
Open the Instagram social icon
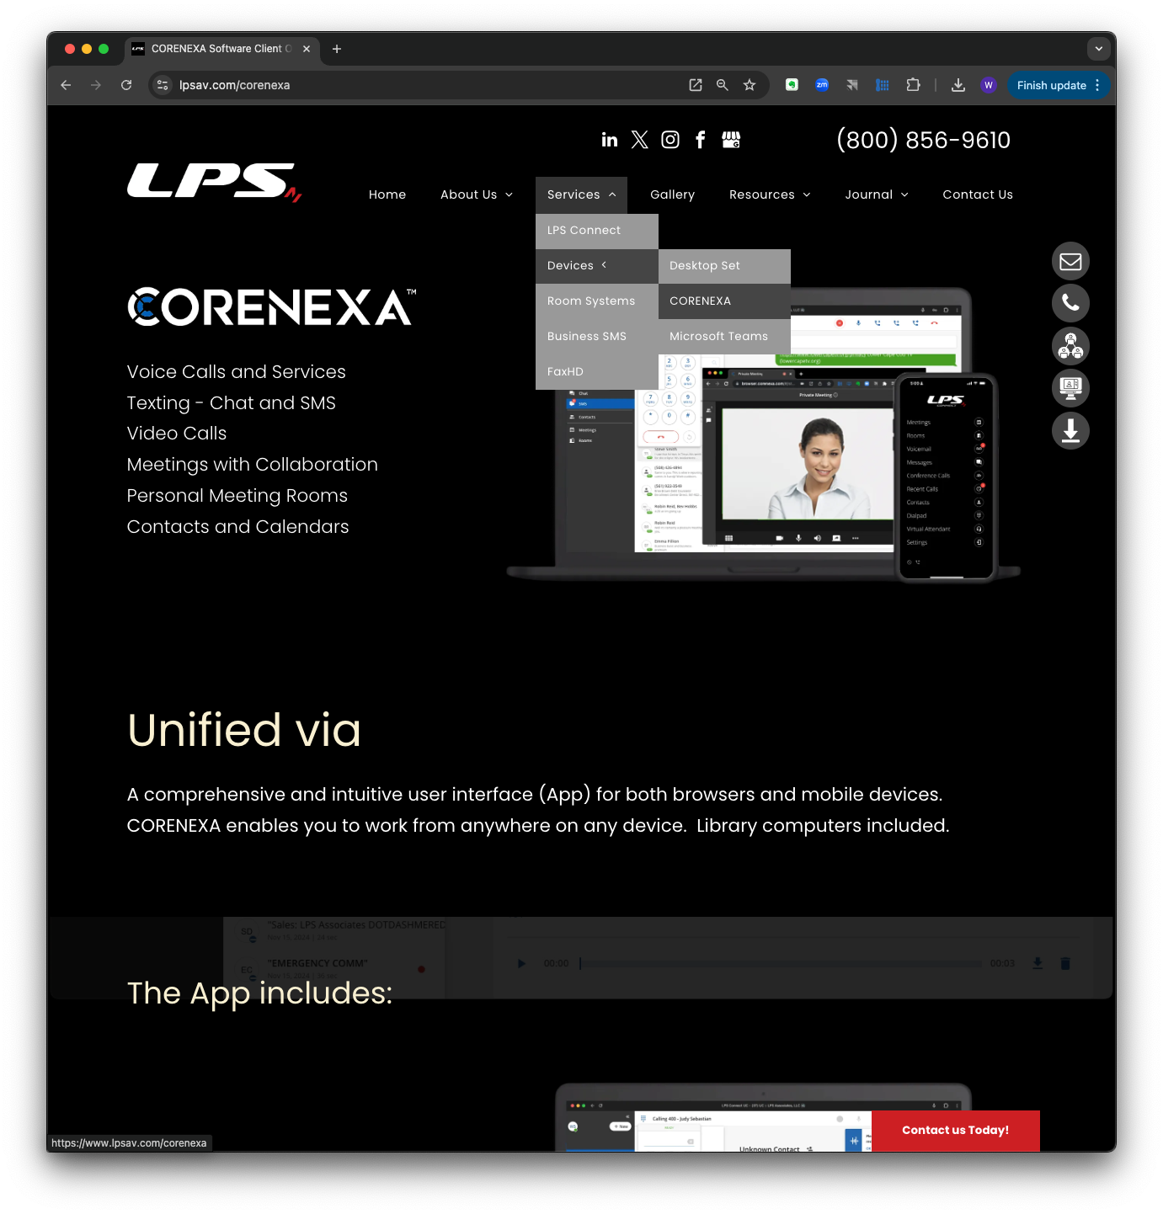670,140
